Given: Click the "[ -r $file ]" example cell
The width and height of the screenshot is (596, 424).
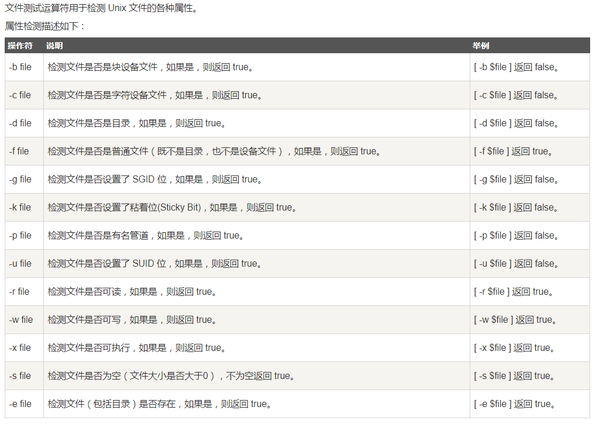Looking at the screenshot, I should point(514,292).
